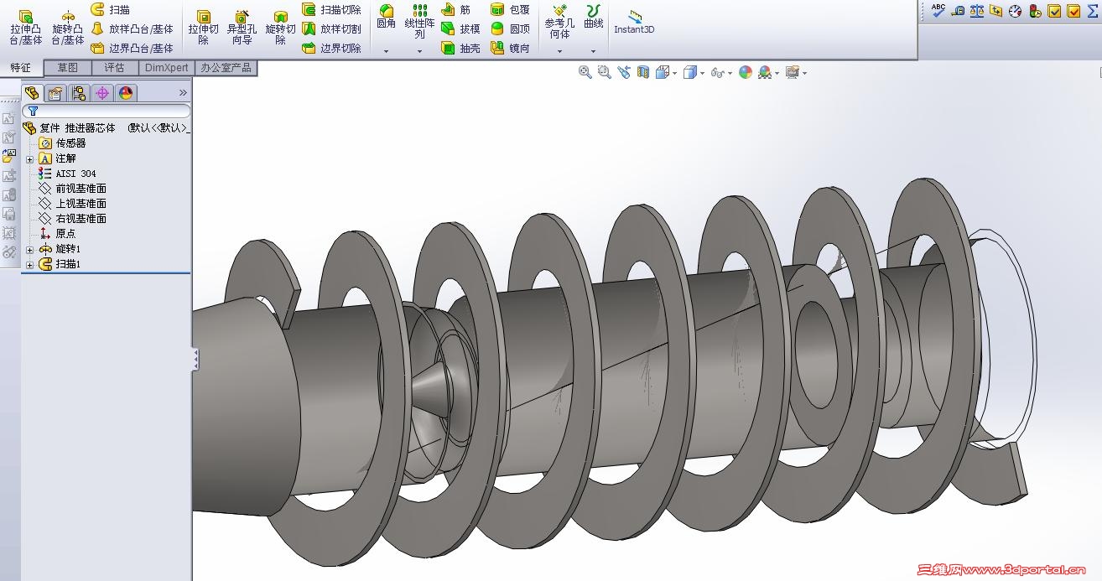
Task: Click the ABC spell checker icon
Action: click(x=938, y=10)
